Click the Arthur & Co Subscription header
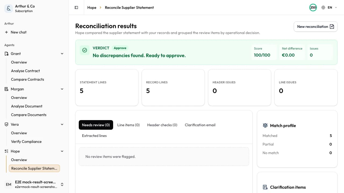This screenshot has height=193, width=344. pos(34,9)
